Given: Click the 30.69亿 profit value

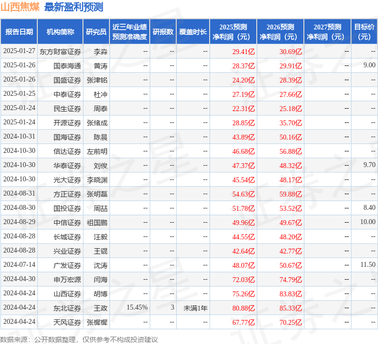Looking at the screenshot, I should (x=291, y=52).
